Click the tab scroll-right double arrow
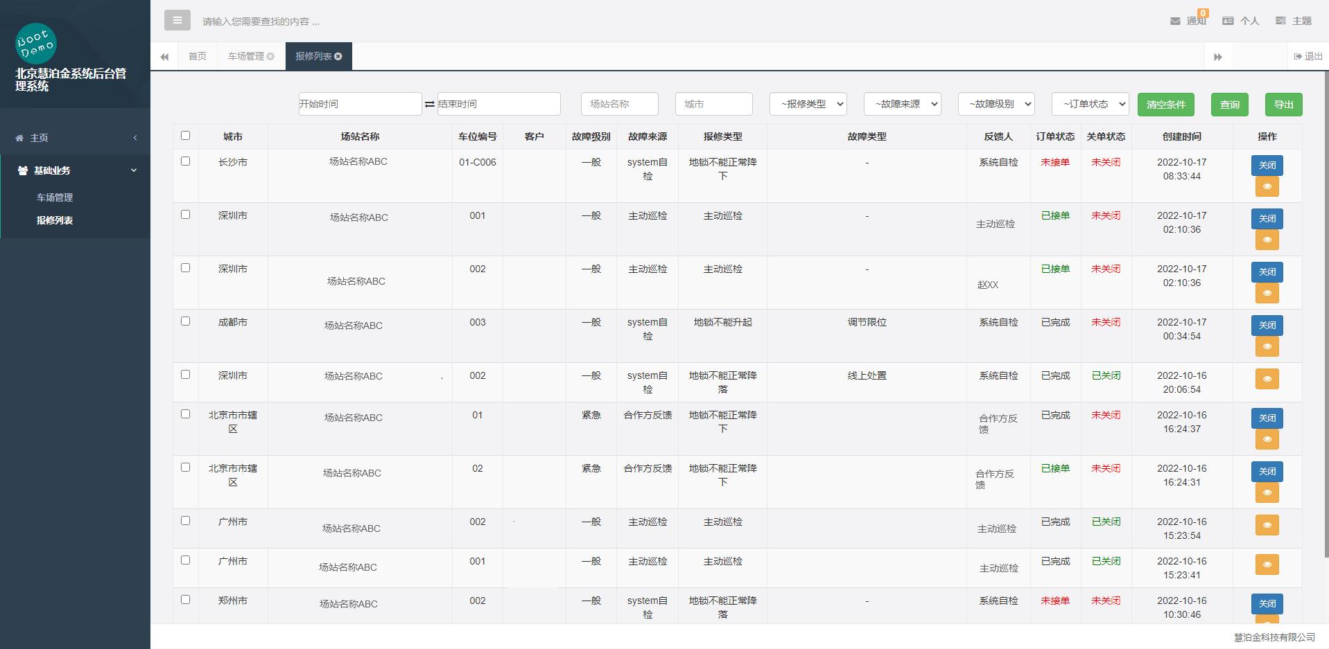The width and height of the screenshot is (1329, 649). (1217, 57)
